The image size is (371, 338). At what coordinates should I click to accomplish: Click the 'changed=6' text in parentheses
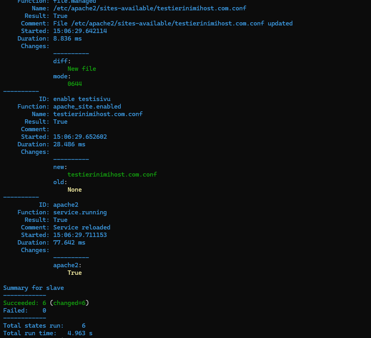69,303
